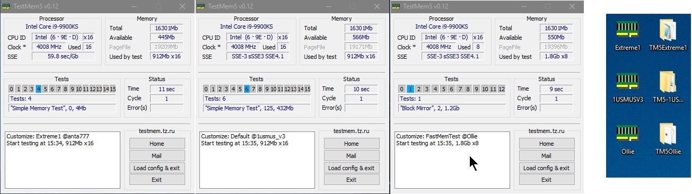Click Mail in the Extreme1 @anta777 window
This screenshot has width=692, height=194.
157,156
